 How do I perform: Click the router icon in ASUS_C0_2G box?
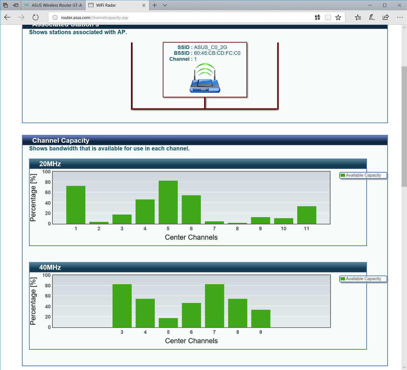click(205, 78)
